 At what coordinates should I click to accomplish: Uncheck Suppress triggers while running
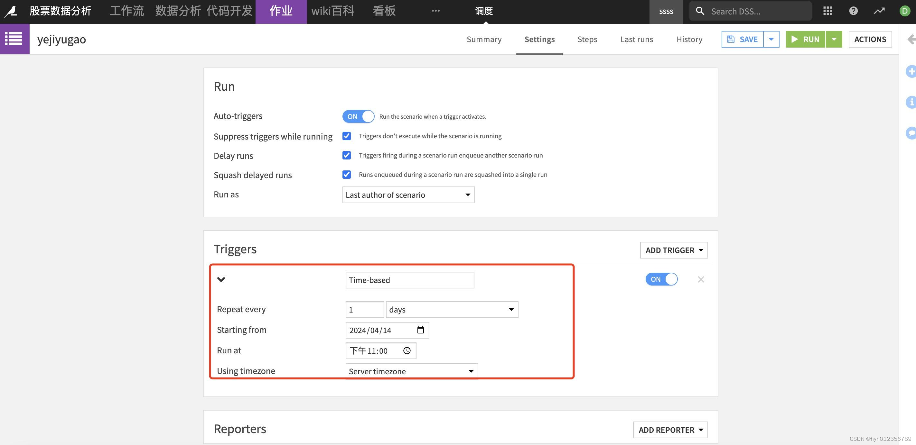point(346,136)
